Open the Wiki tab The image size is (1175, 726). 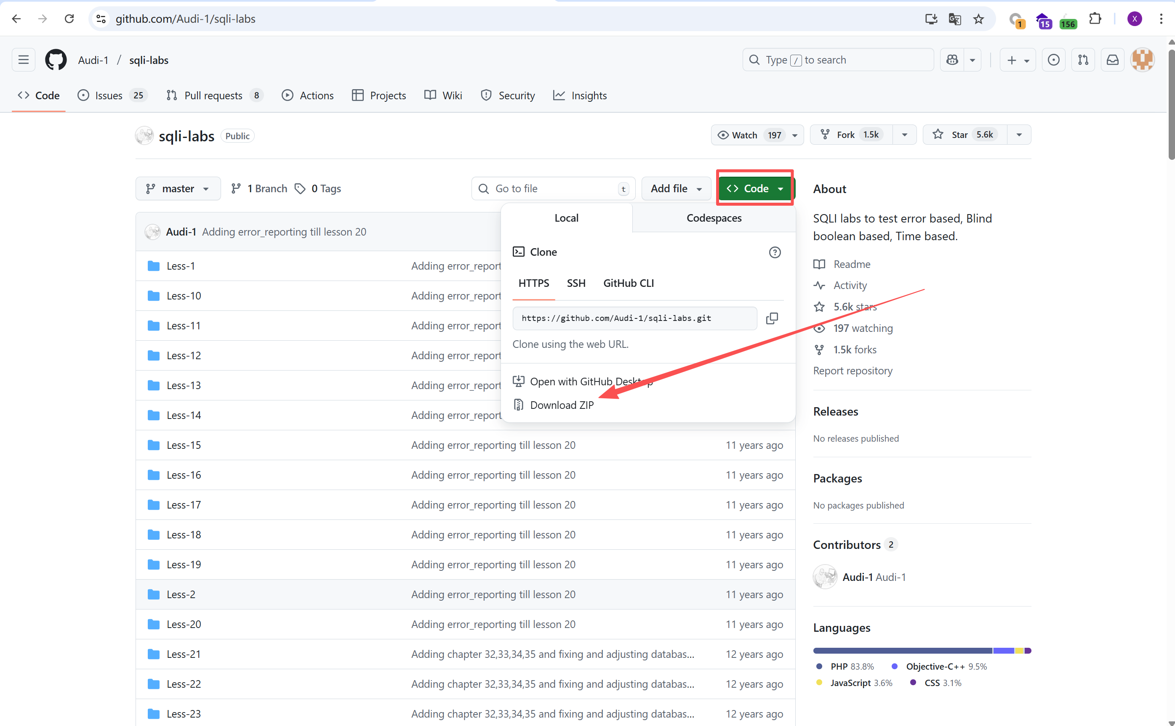(x=443, y=95)
